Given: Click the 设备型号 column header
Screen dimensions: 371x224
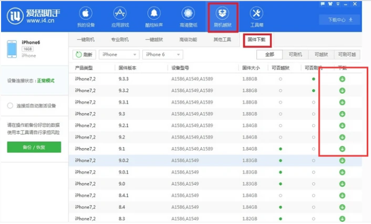Looking at the screenshot, I should (180, 68).
